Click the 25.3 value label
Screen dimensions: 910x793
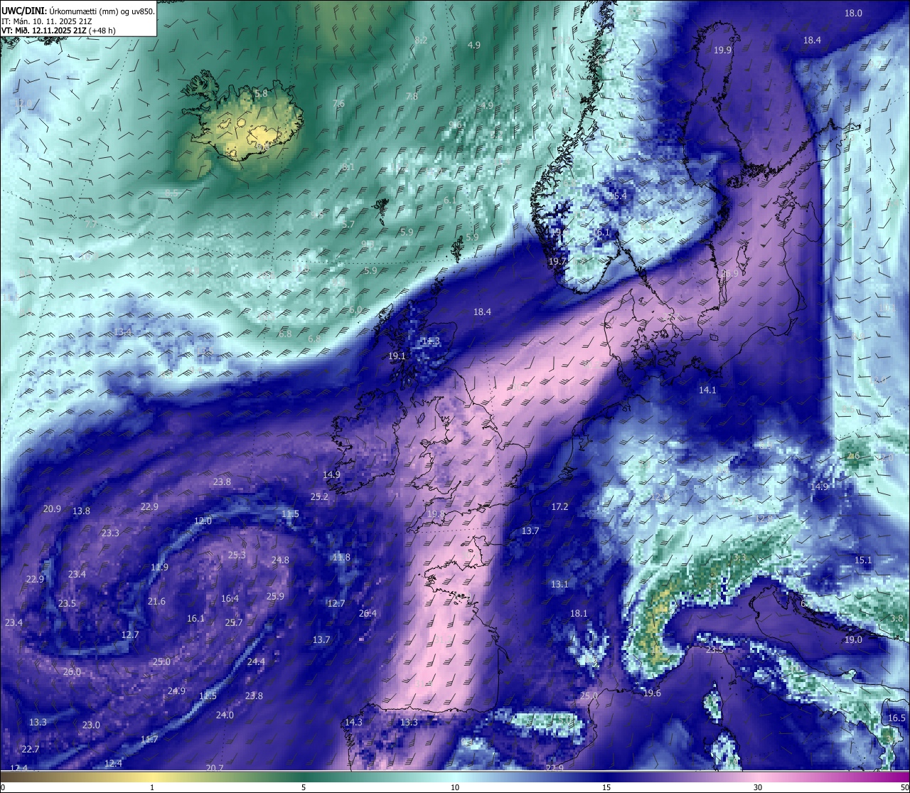click(x=237, y=555)
